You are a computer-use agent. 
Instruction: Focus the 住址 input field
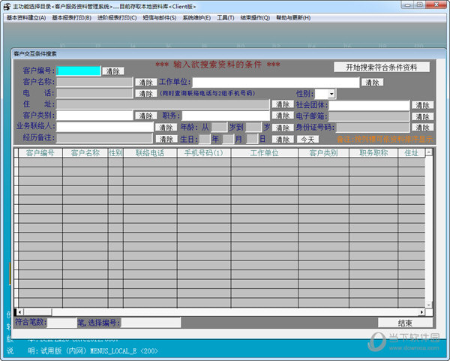[x=163, y=104]
